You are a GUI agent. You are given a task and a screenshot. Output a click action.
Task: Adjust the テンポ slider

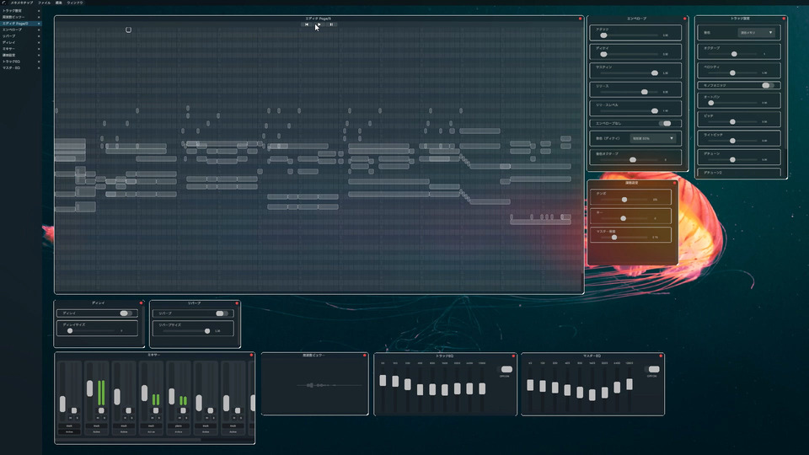click(624, 200)
